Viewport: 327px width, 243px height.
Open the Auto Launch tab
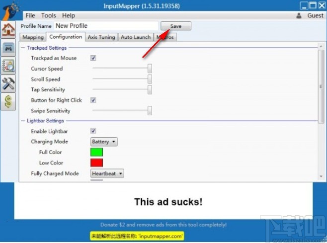[136, 37]
